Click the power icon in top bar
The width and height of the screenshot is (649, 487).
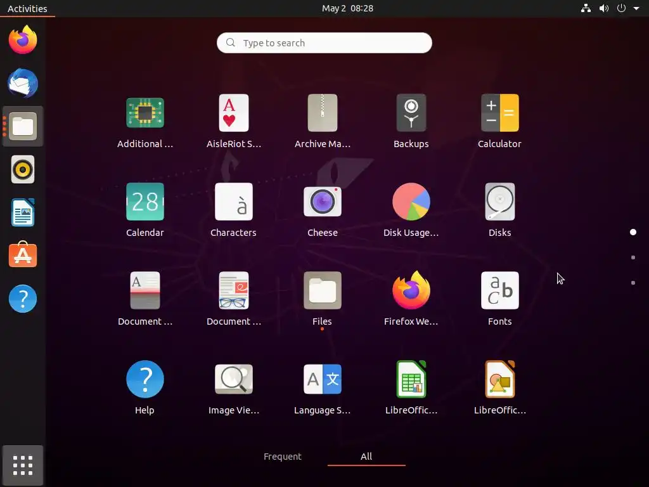coord(621,8)
